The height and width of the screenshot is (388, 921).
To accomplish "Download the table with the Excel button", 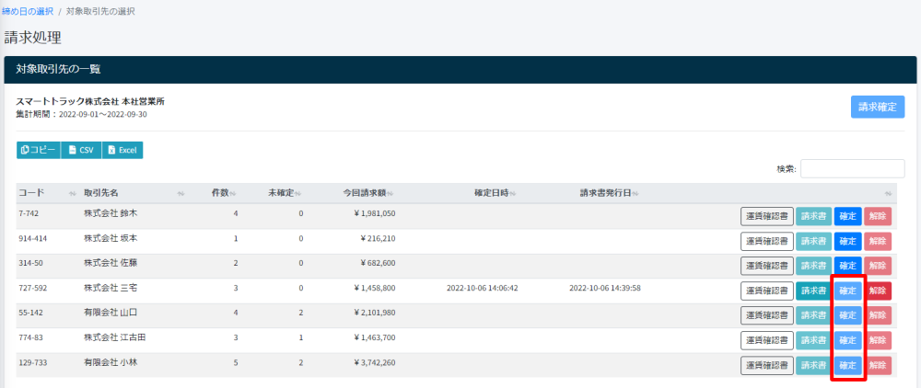I will tap(122, 150).
